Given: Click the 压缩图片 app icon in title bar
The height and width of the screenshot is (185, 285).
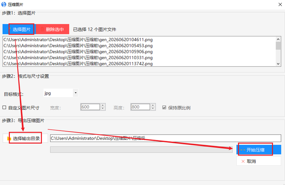Looking at the screenshot, I should 4,4.
